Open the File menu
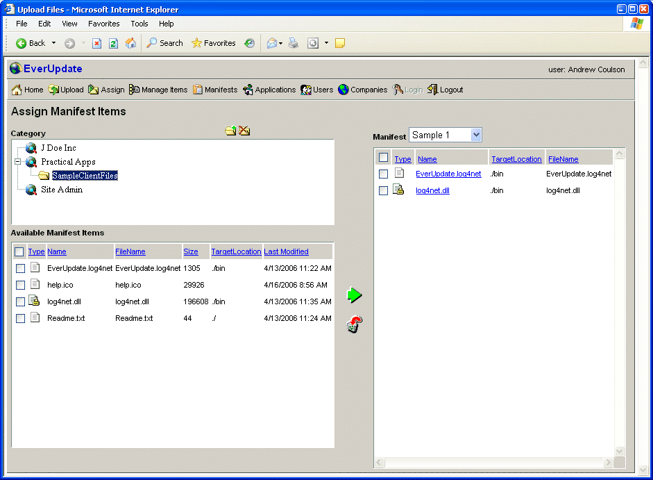The height and width of the screenshot is (480, 653). (x=22, y=24)
